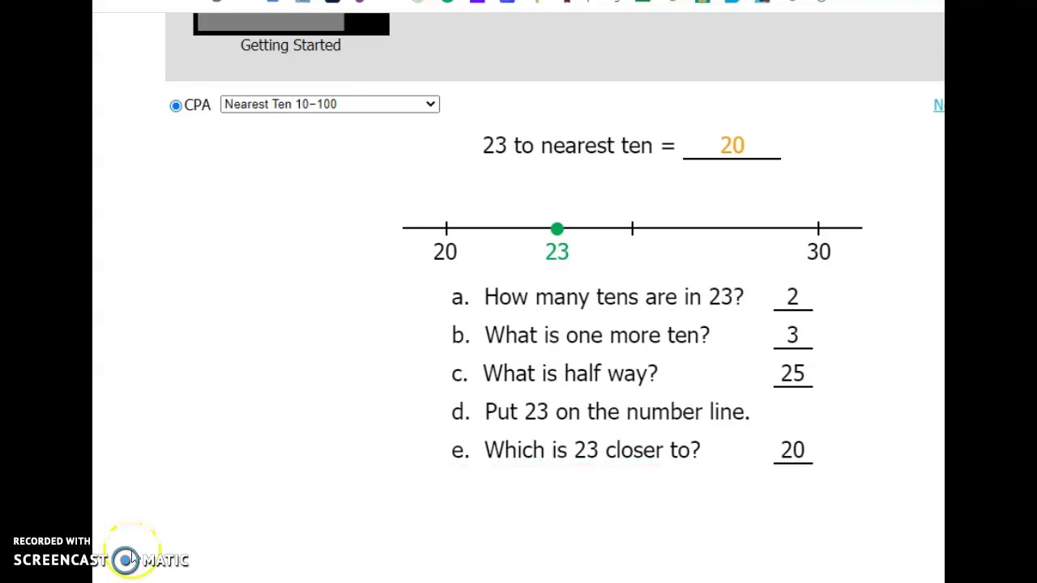This screenshot has height=583, width=1037.
Task: Click the 'Getting Started' caption
Action: (x=291, y=45)
